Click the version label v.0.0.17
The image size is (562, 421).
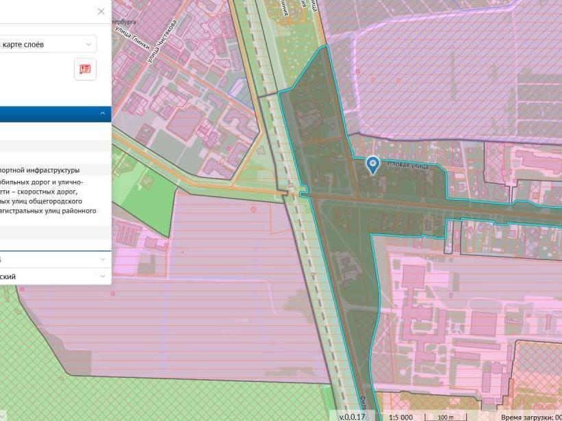[x=353, y=416]
